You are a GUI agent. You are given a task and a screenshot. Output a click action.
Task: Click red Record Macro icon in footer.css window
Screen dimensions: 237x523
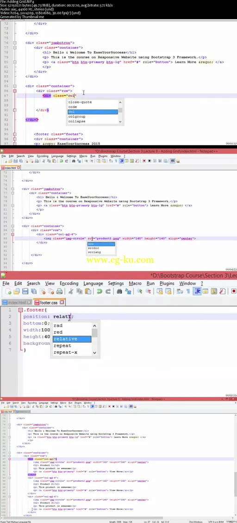click(234, 292)
